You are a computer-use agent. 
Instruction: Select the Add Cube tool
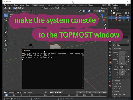(x=6, y=49)
